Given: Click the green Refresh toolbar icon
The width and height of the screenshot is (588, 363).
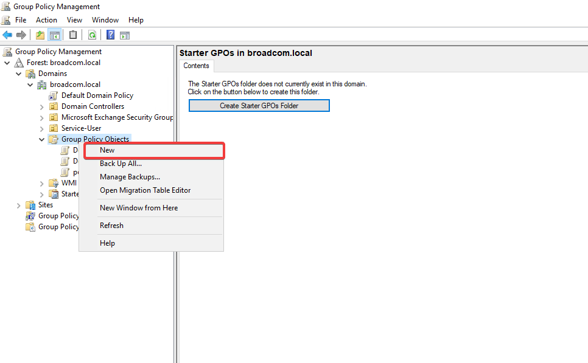Looking at the screenshot, I should tap(92, 35).
